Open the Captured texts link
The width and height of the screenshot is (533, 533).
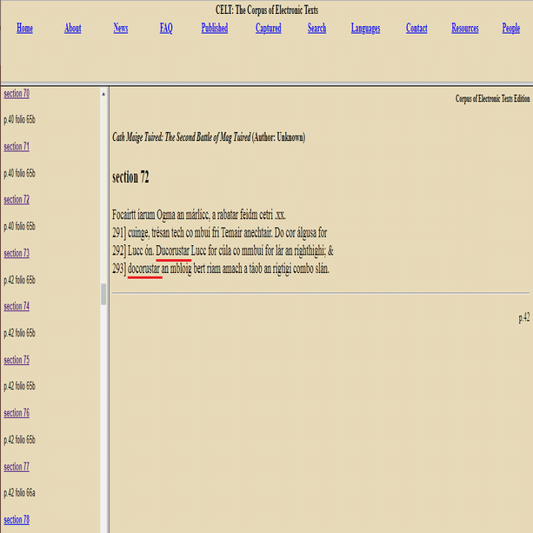click(268, 28)
